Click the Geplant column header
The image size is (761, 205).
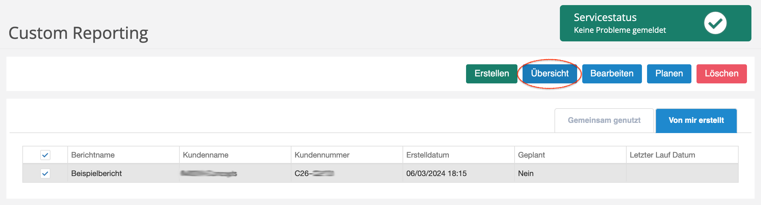[x=531, y=155]
